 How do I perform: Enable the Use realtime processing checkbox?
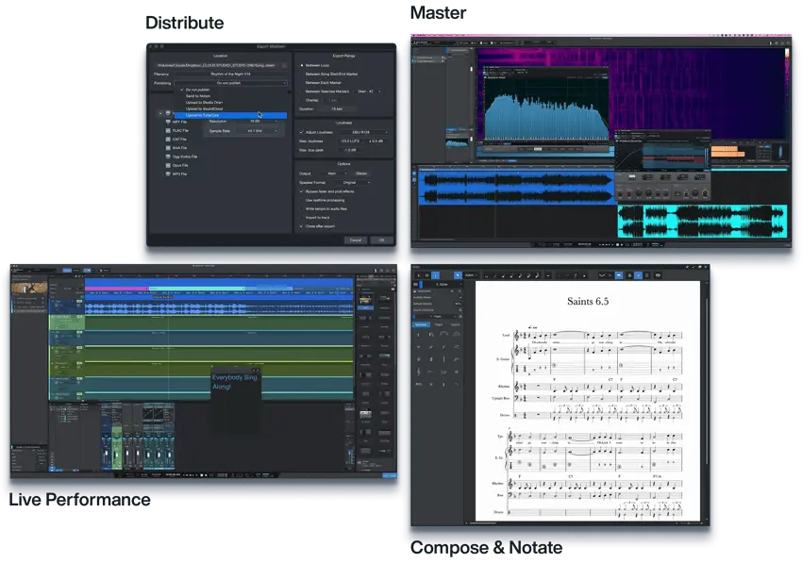click(302, 200)
